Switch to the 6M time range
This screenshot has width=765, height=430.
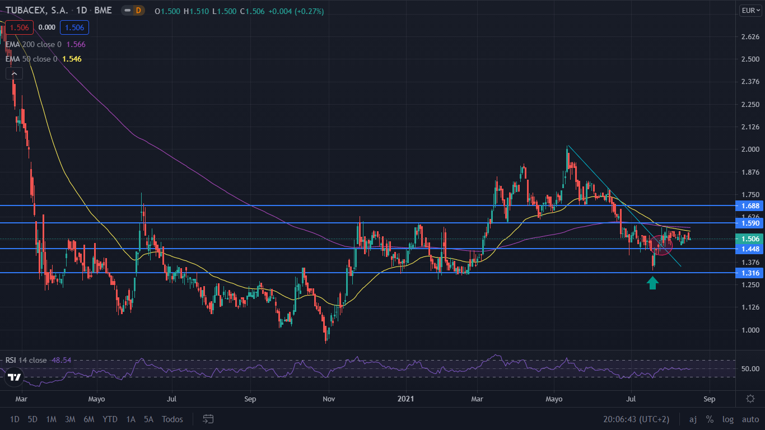(88, 419)
